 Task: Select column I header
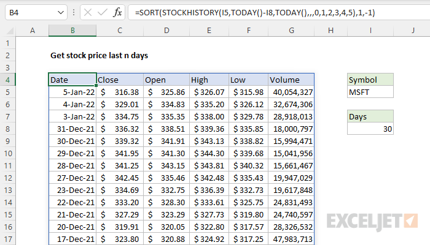[x=370, y=31]
